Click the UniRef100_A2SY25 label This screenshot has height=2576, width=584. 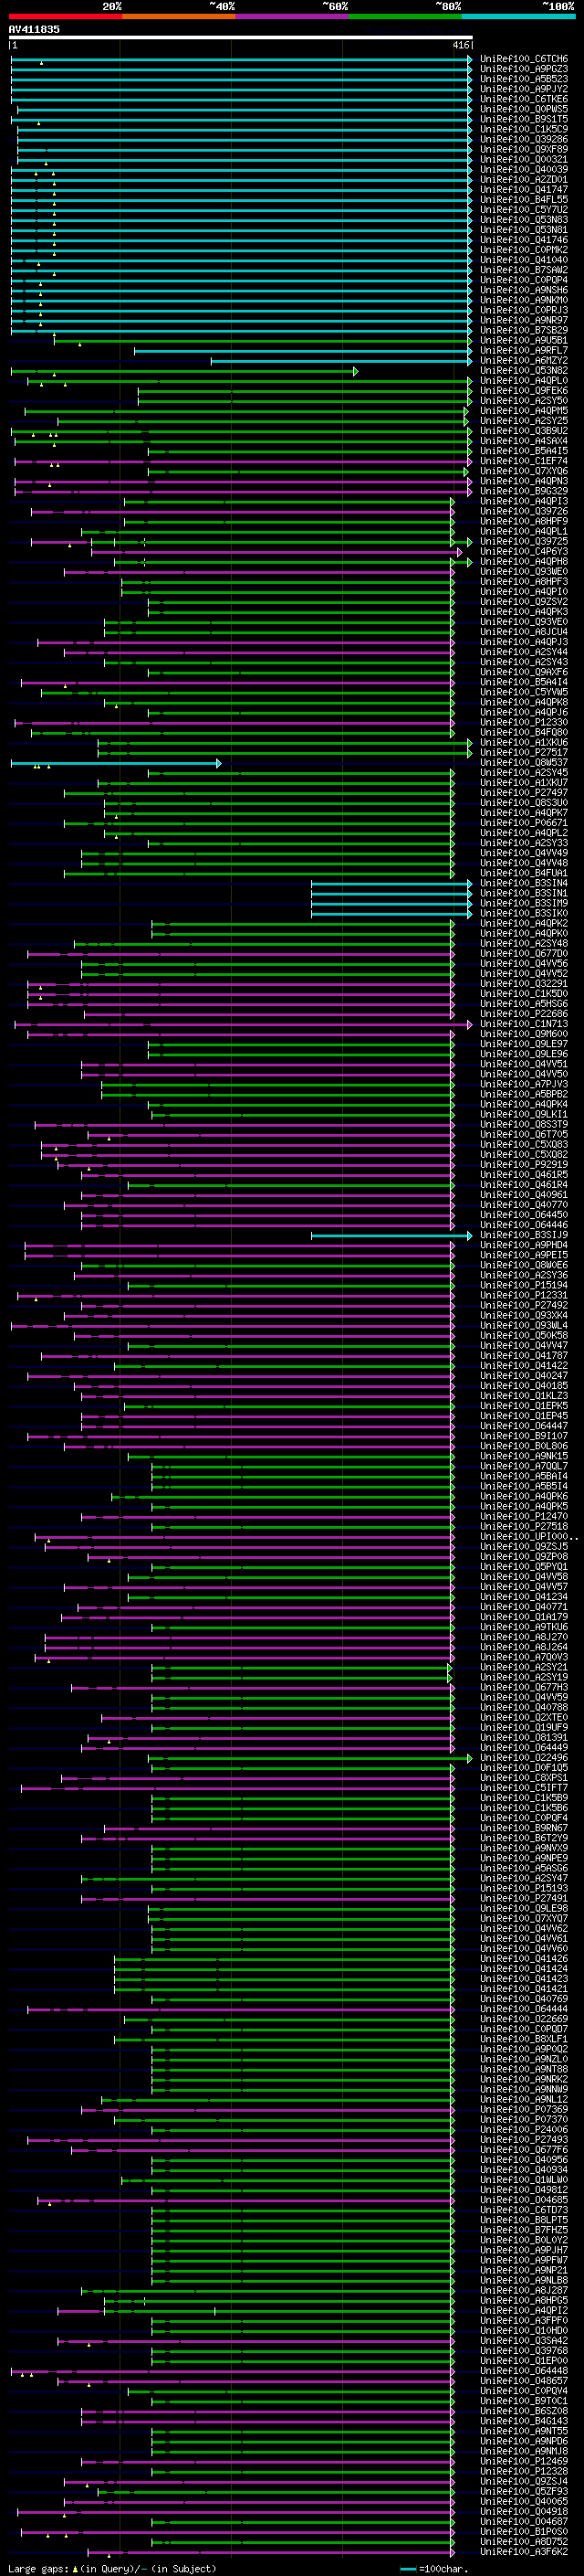pyautogui.click(x=523, y=421)
